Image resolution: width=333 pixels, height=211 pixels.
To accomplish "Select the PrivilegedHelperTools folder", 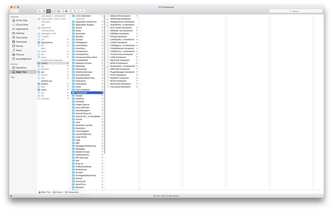I will tap(87, 176).
